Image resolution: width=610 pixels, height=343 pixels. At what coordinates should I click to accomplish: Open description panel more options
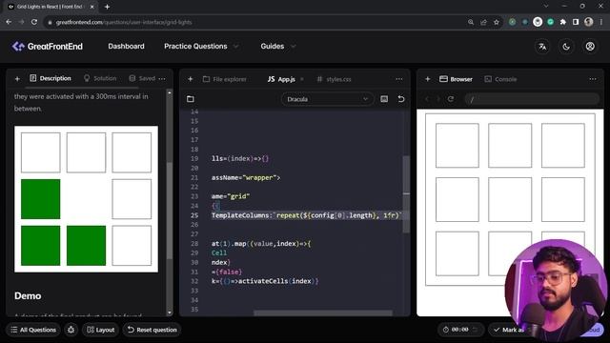click(162, 79)
